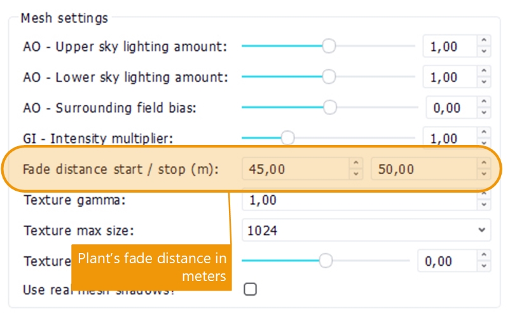Decrement AO Upper sky lighting amount value

(x=485, y=52)
